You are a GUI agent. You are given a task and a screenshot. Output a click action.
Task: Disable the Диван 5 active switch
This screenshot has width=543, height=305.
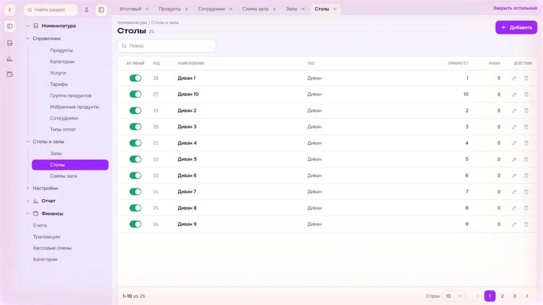tap(135, 159)
